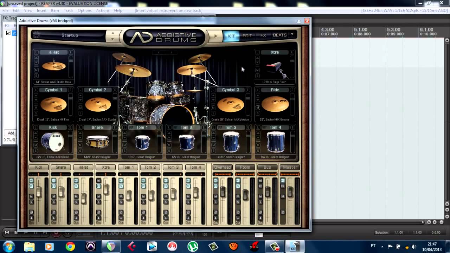Click the Master channel volume fader

click(290, 192)
